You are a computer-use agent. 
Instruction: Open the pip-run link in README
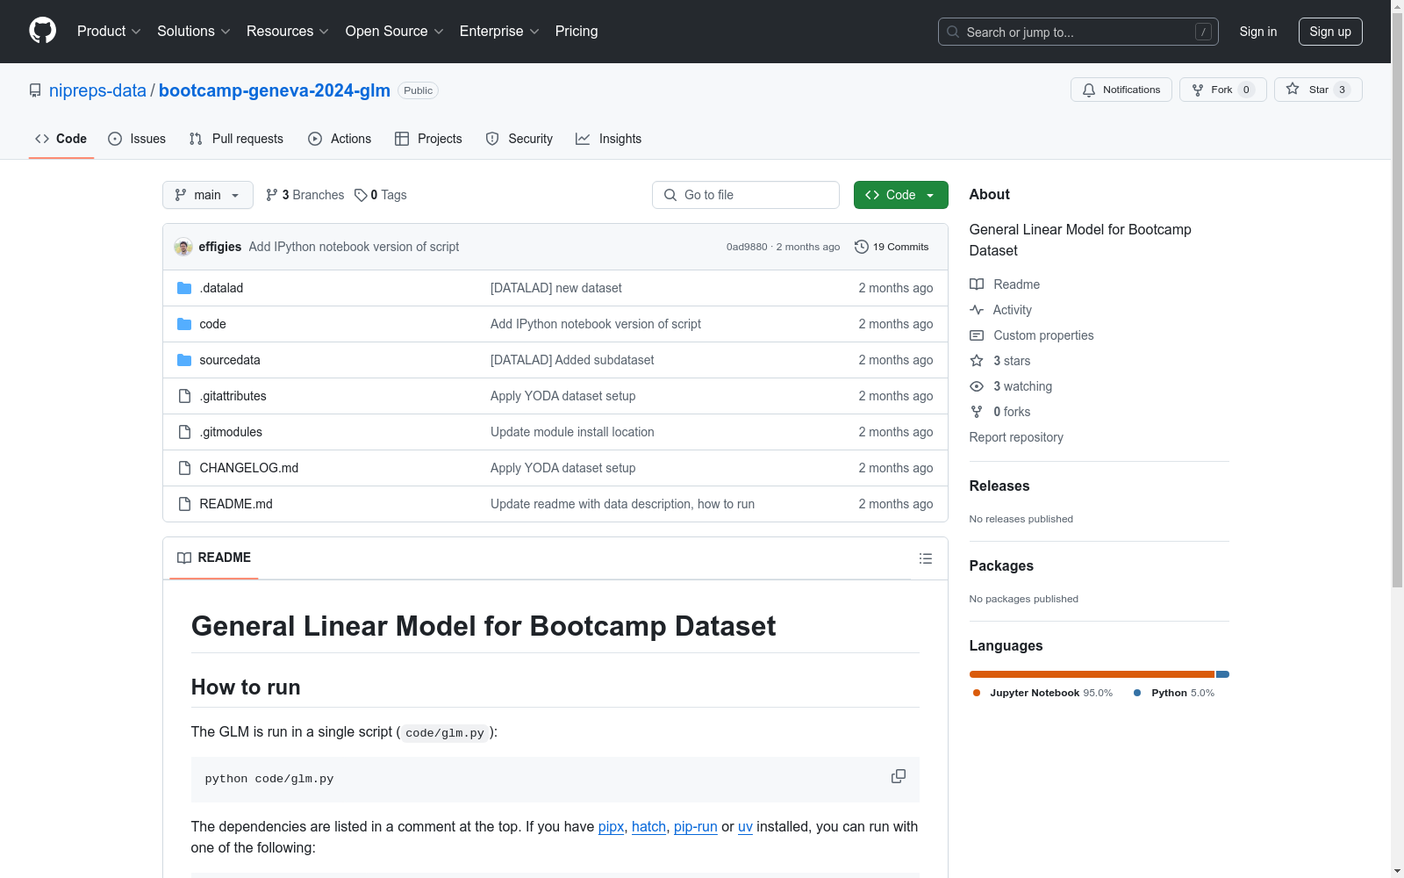point(696,827)
